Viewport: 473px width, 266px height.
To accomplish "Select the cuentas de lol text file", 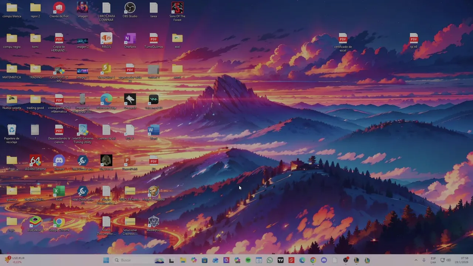I will 106,132.
